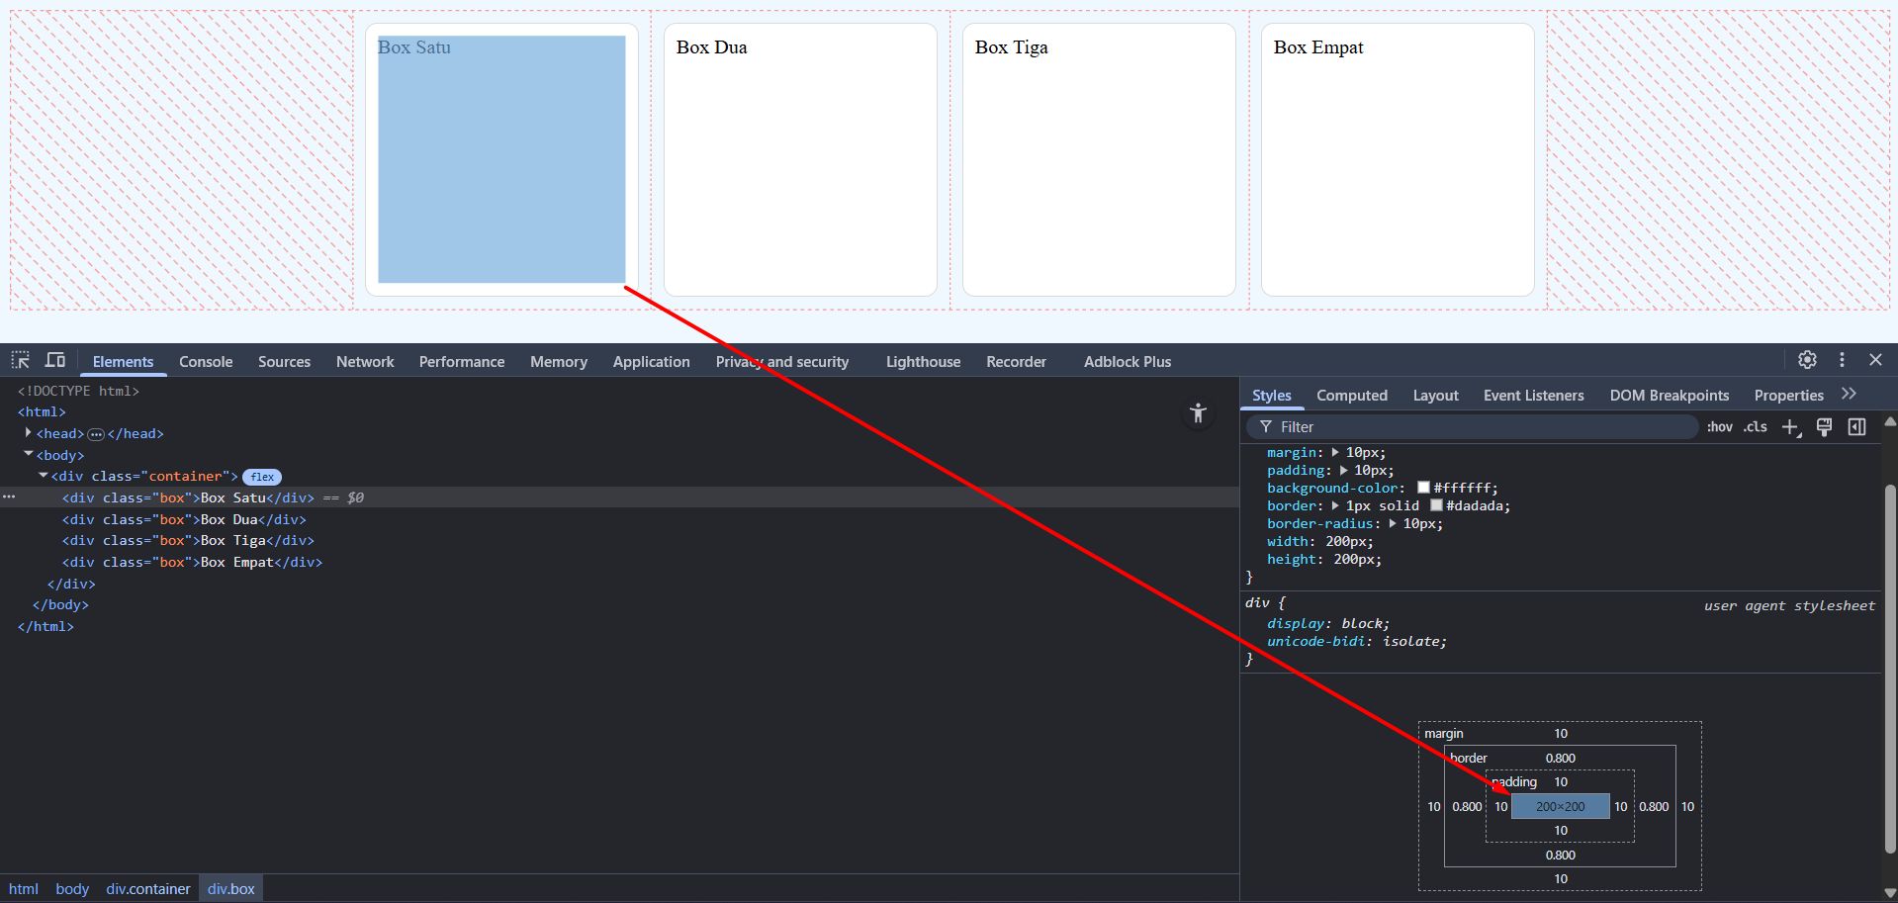Click the #dadada border color swatch

point(1436,505)
